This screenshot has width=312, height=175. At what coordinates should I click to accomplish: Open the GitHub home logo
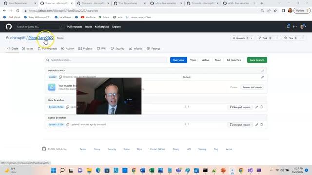click(9, 27)
